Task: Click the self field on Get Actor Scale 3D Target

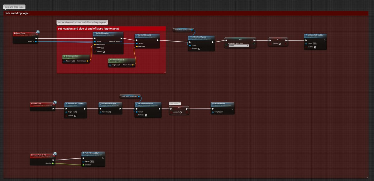Action: 118,65
